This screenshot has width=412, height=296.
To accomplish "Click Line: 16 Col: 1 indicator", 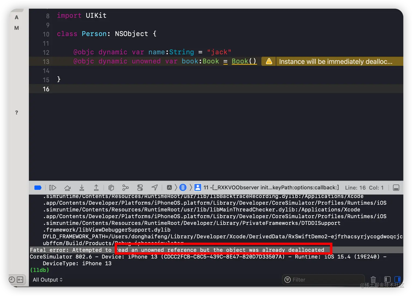I will (x=364, y=188).
